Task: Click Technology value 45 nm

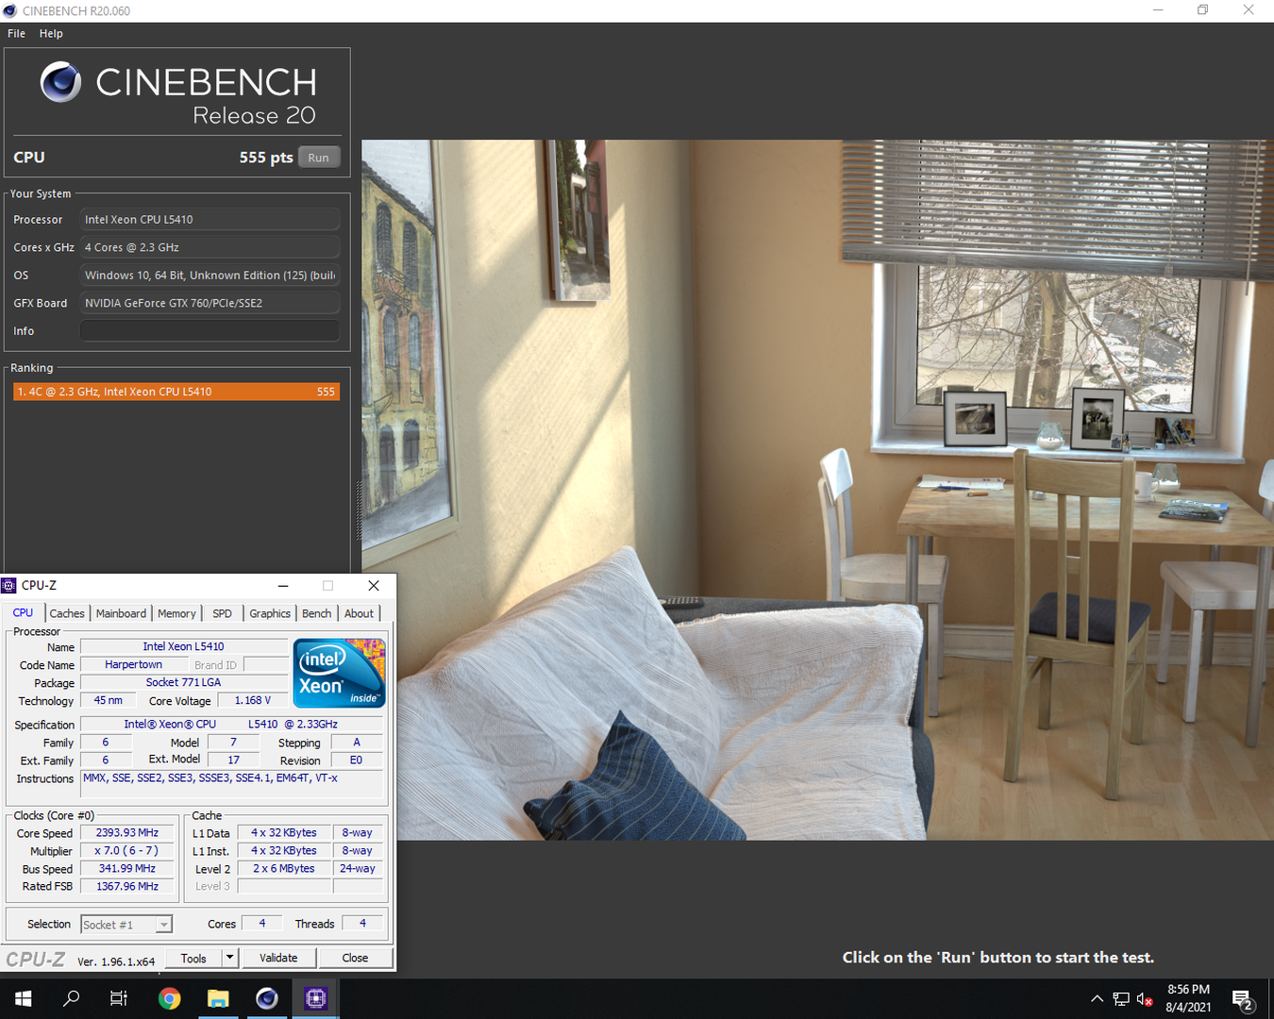Action: pos(109,700)
